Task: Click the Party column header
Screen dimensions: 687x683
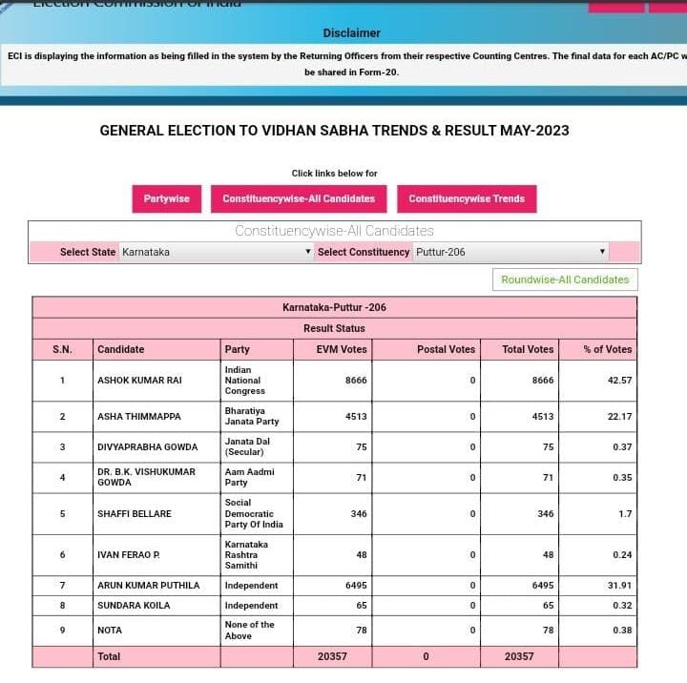Action: [x=237, y=349]
